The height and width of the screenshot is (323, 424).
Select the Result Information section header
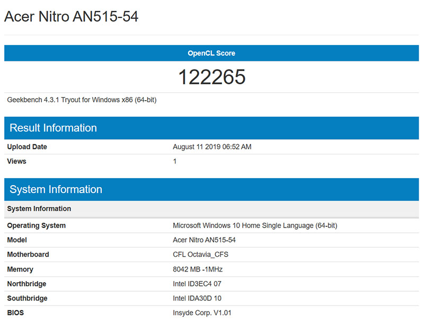click(x=53, y=128)
